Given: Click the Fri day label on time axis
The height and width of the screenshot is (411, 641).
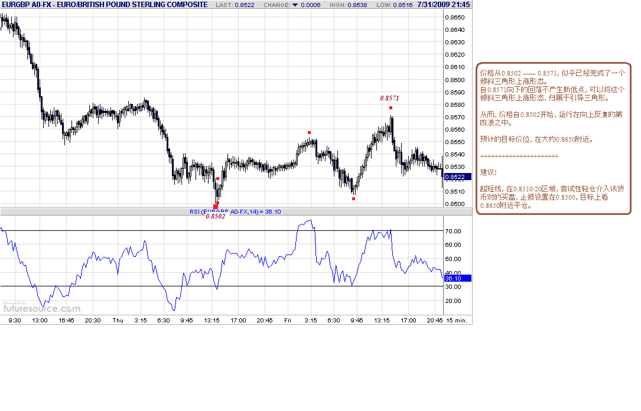Looking at the screenshot, I should coord(288,320).
